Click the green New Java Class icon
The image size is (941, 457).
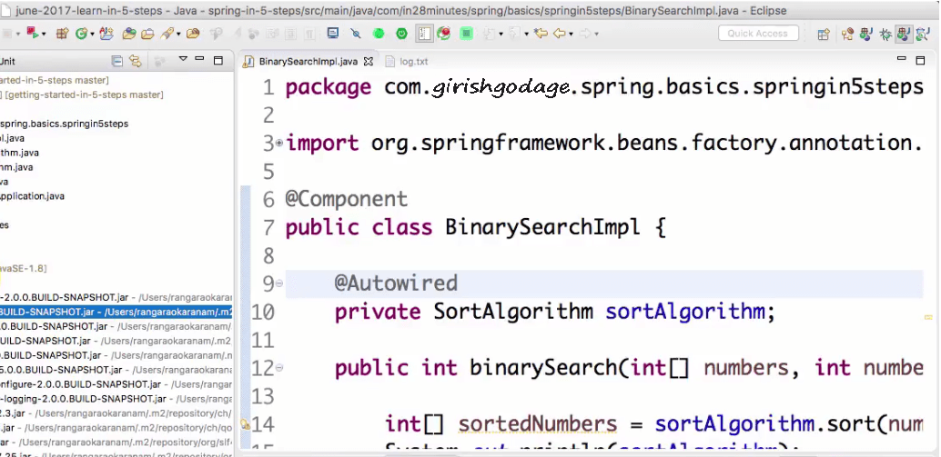[x=81, y=34]
